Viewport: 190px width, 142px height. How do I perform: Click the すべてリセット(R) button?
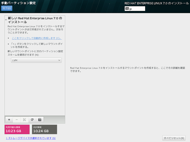(174, 138)
